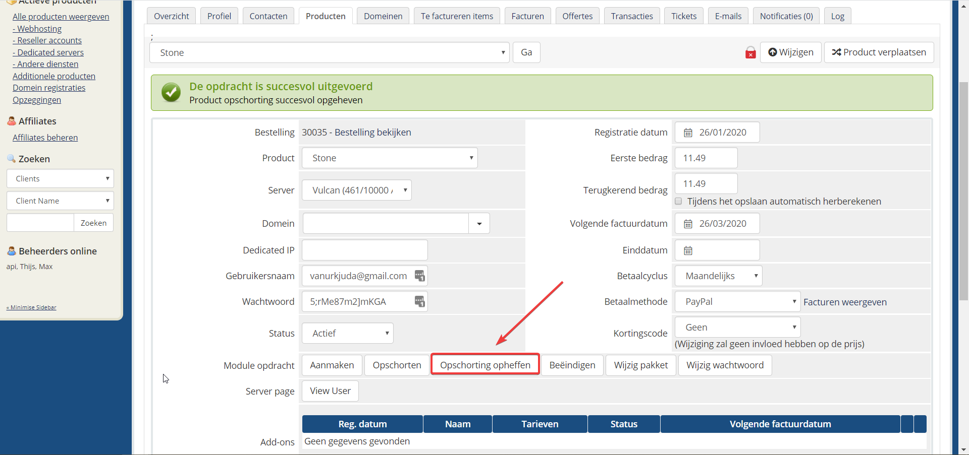Click the Wijzig wachtwoord button
The height and width of the screenshot is (455, 969).
[724, 365]
